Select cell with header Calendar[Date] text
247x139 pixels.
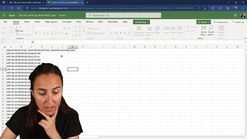(x=11, y=50)
